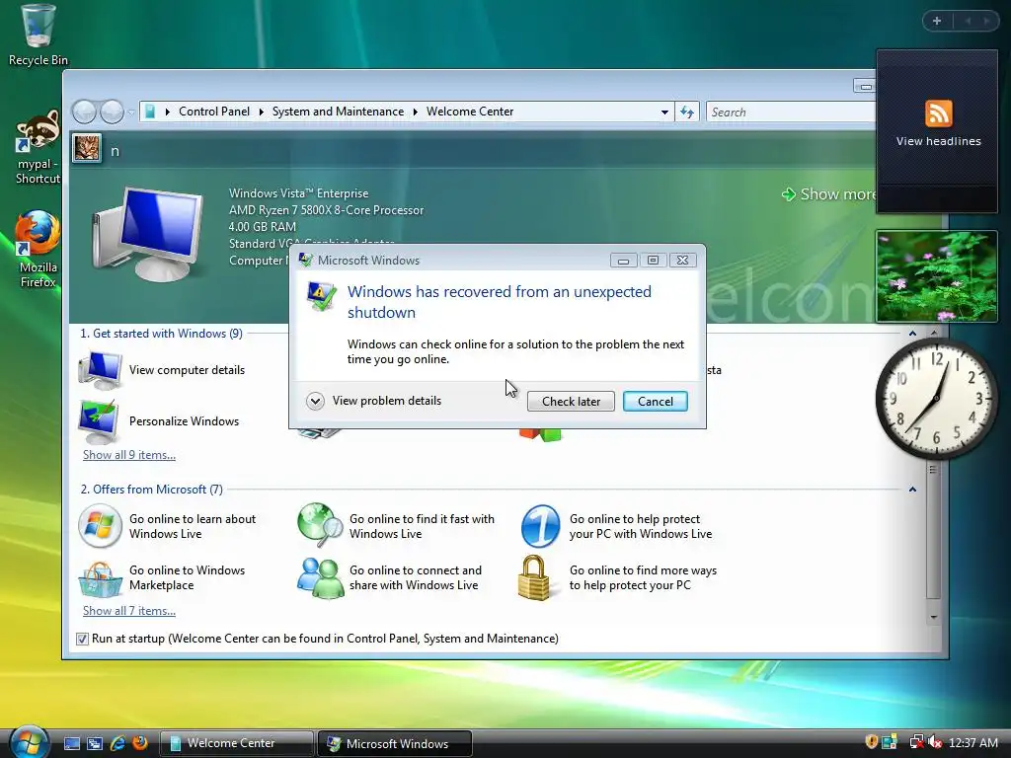Click Control Panel in the breadcrumb

pos(214,112)
